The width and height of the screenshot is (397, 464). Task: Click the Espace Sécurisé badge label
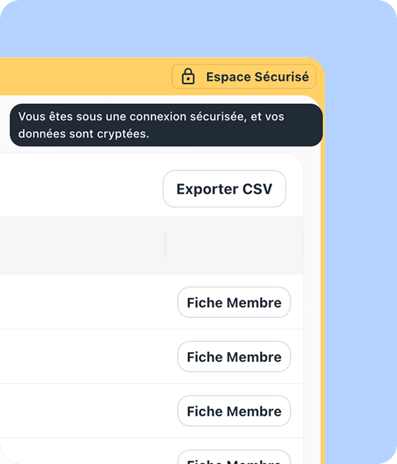pos(257,77)
